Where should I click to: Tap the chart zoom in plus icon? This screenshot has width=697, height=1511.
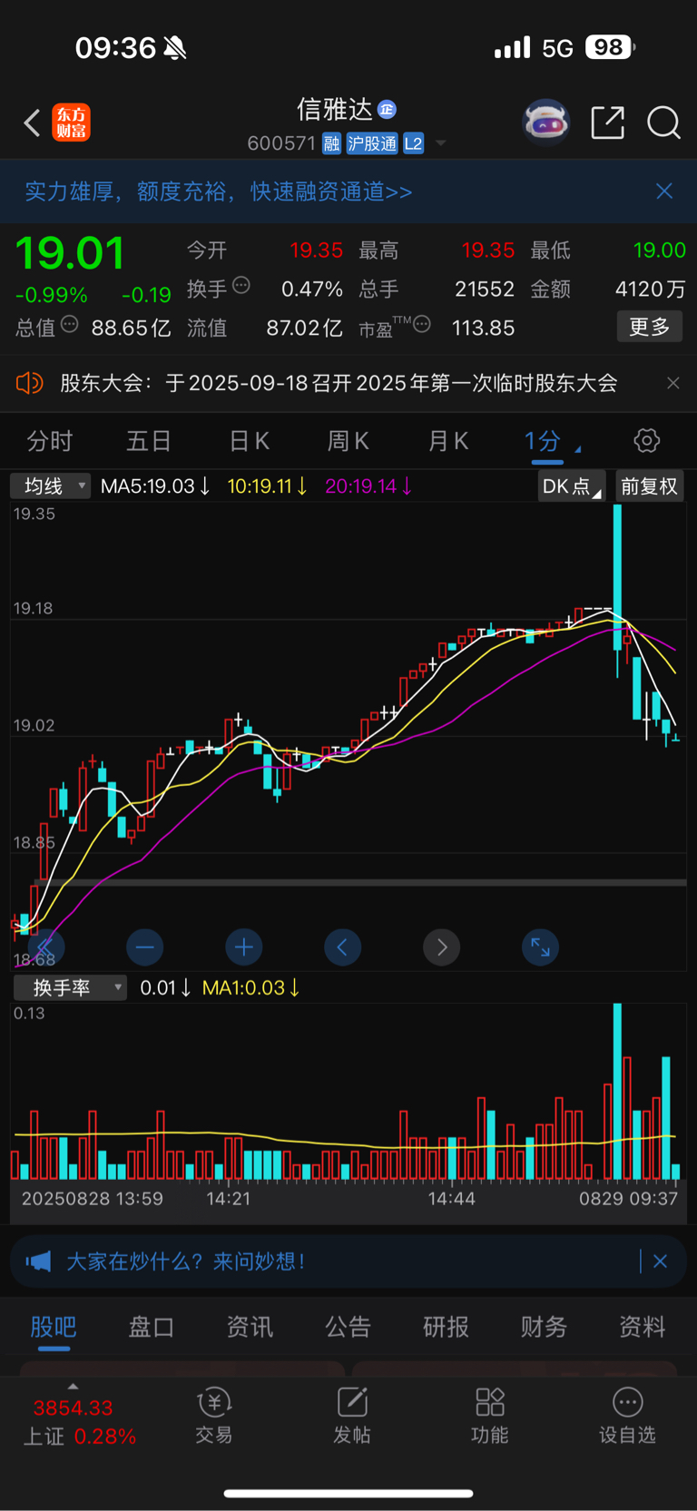pos(243,947)
